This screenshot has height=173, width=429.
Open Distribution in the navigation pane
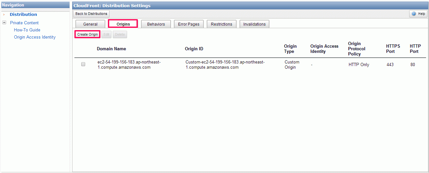[23, 15]
